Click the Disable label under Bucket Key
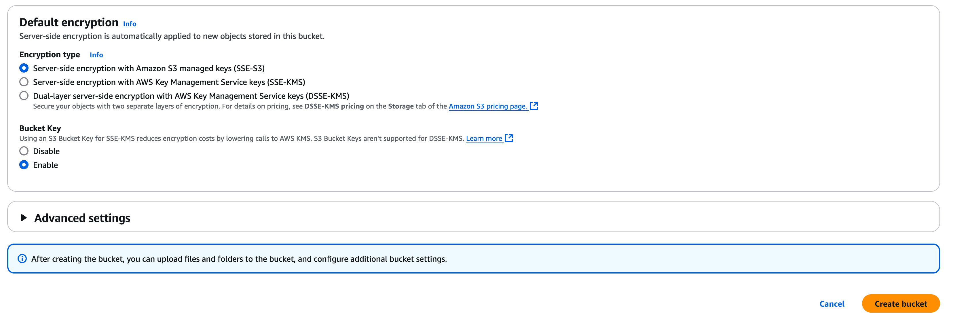The width and height of the screenshot is (953, 319). (46, 151)
